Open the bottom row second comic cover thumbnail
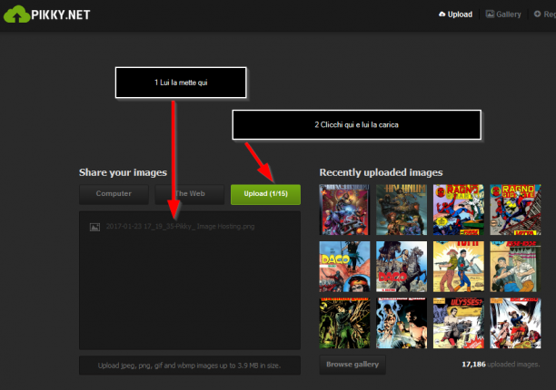 (402, 323)
